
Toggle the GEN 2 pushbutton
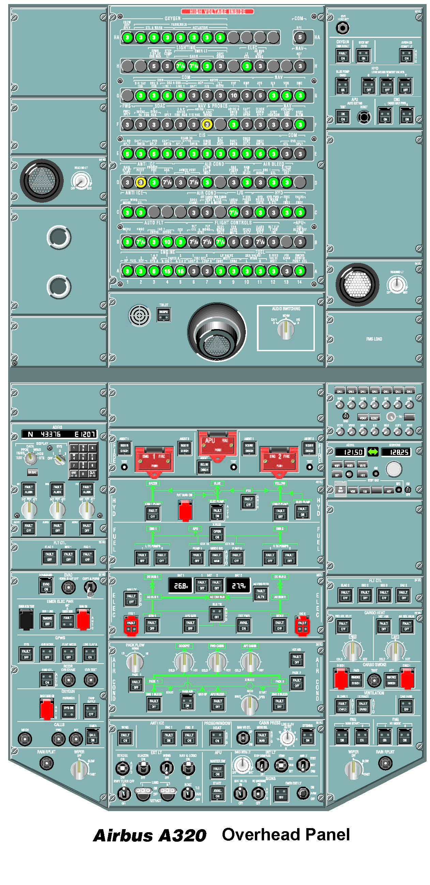click(x=279, y=625)
